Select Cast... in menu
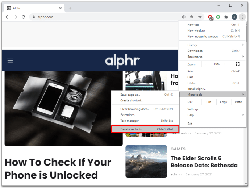The image size is (250, 188). 212,77
